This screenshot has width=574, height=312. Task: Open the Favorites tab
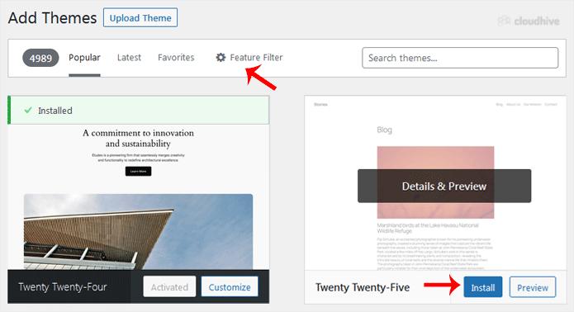click(x=176, y=58)
